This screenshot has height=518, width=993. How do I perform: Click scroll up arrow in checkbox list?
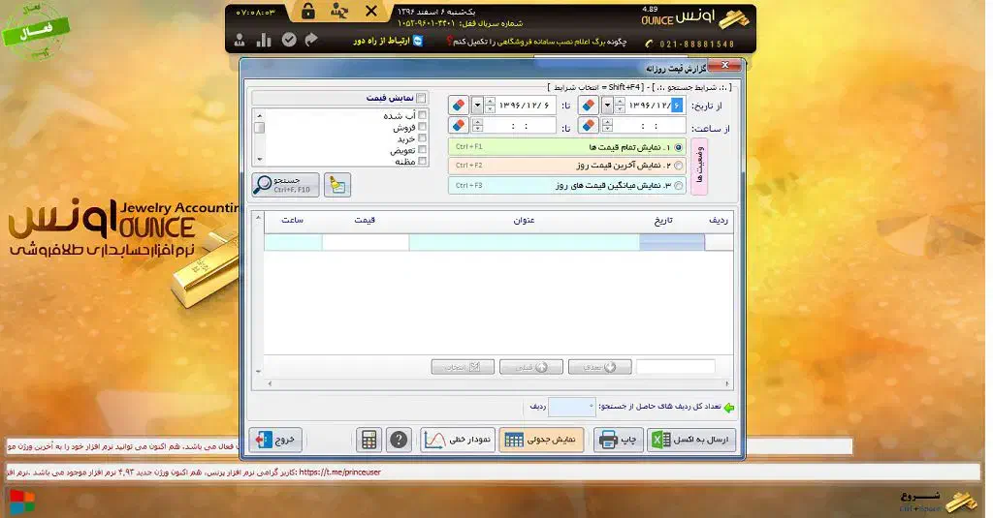pyautogui.click(x=259, y=116)
